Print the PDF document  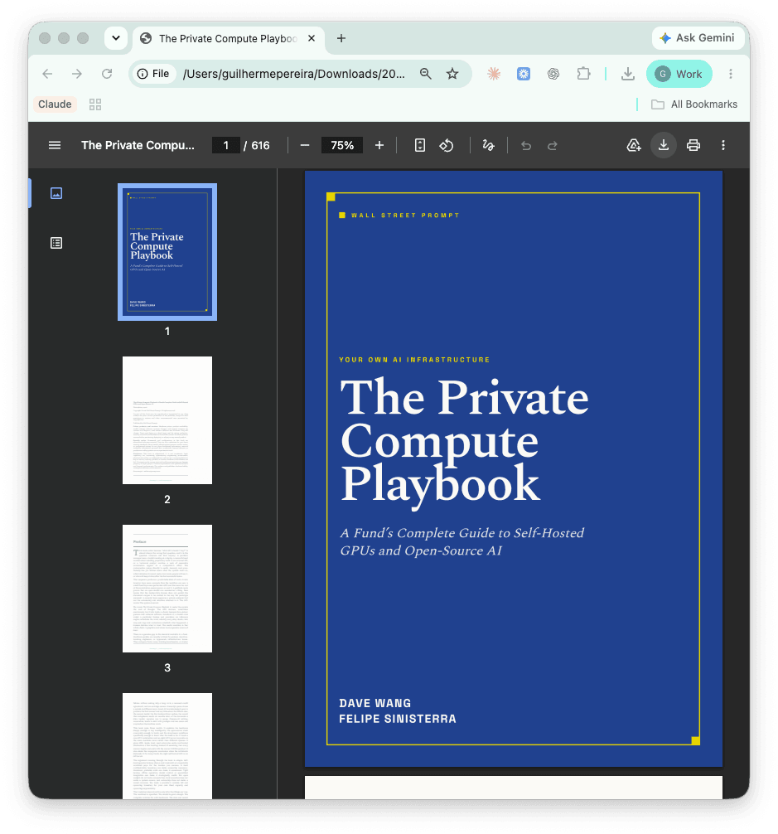pyautogui.click(x=693, y=145)
